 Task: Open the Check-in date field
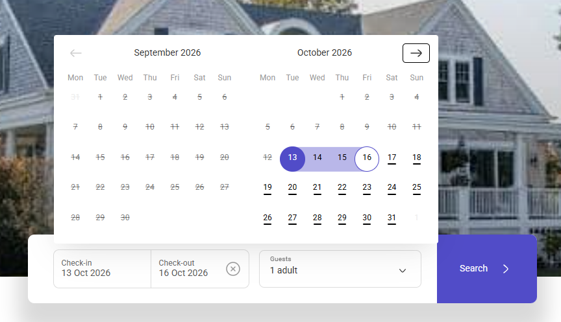pos(103,269)
